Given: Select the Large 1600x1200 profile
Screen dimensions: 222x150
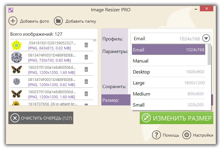Looking at the screenshot, I should point(168,83).
